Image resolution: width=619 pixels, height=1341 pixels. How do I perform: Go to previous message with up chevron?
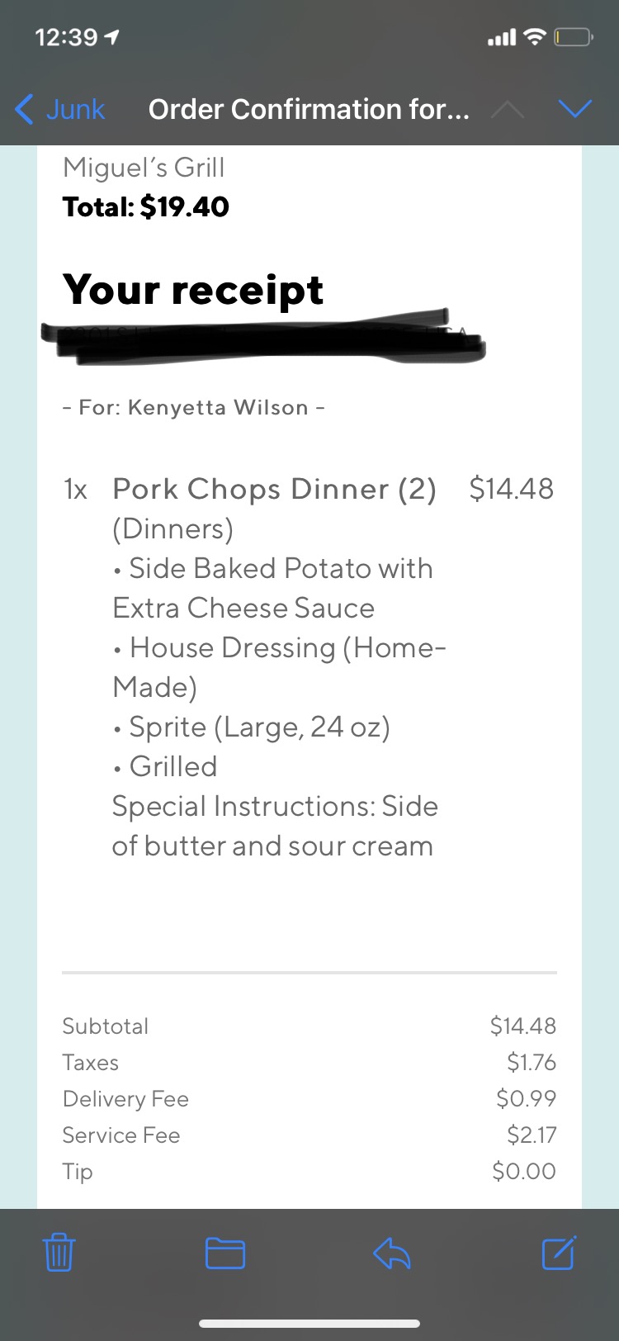(x=508, y=109)
